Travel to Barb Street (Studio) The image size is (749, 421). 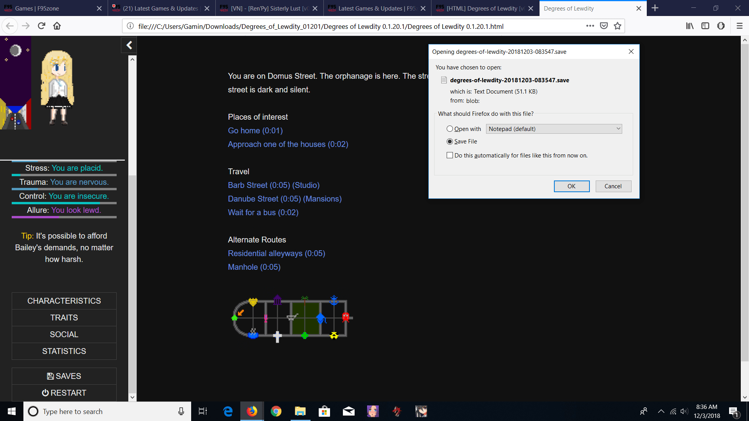tap(273, 185)
